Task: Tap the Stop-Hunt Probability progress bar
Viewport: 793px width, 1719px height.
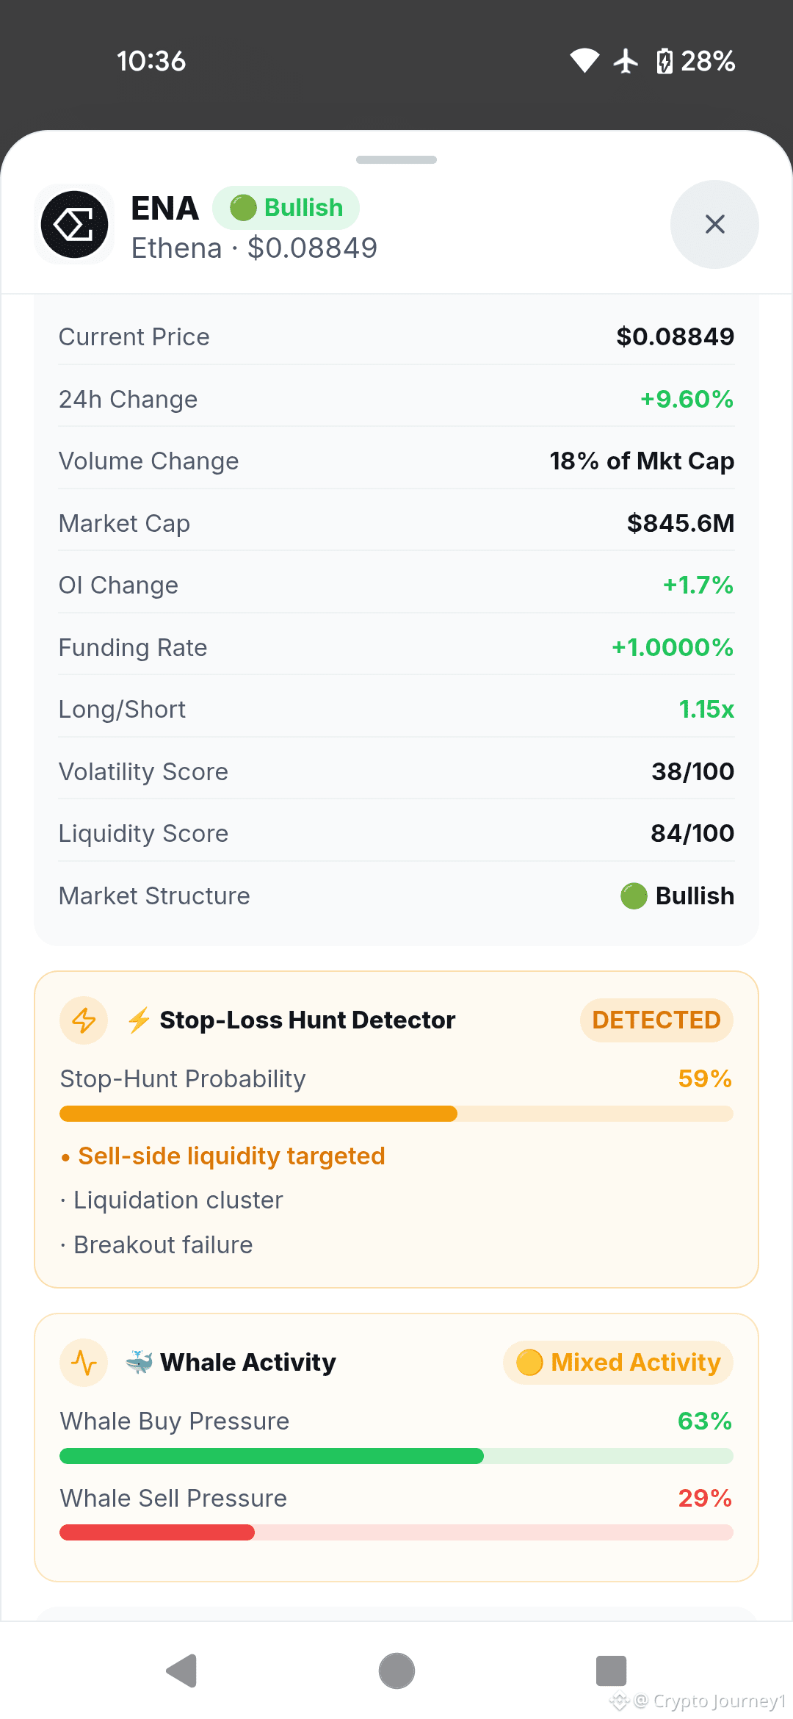Action: (x=396, y=1114)
